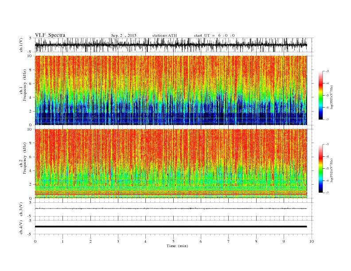351x271 pixels.
Task: Click the ch.2 PSD color scale bar
Action: [x=320, y=168]
